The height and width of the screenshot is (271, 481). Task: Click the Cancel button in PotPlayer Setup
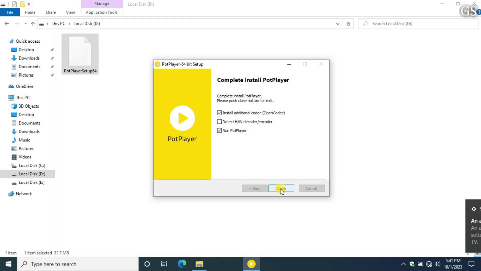[311, 188]
